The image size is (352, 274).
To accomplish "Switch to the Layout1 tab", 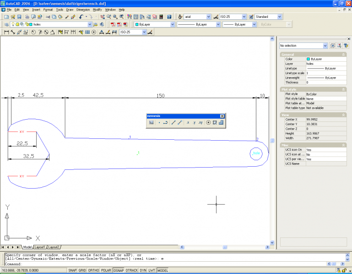I will (x=40, y=247).
